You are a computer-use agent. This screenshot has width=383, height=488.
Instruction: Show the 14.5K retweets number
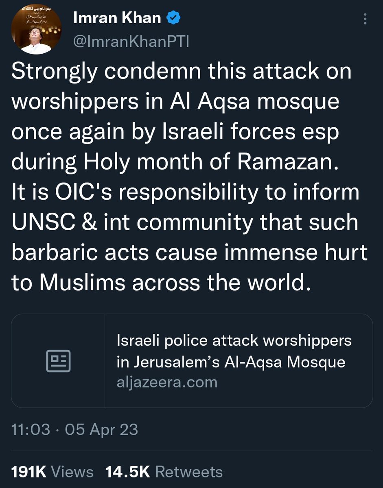[x=128, y=472]
